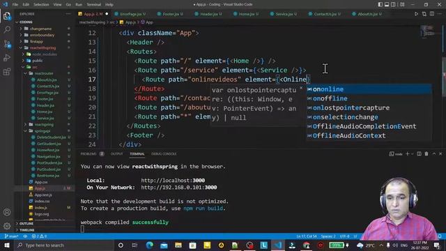Open AboutUs.jsx in explorer tree
446x251 pixels.
point(47,79)
